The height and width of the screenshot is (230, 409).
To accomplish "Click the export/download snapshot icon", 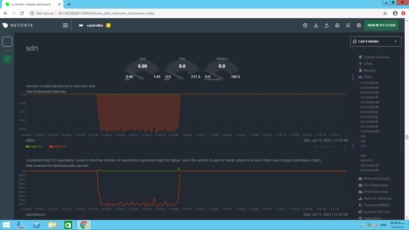I will [x=316, y=25].
